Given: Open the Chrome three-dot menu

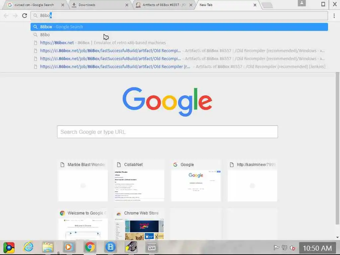Looking at the screenshot, I should pos(334,15).
